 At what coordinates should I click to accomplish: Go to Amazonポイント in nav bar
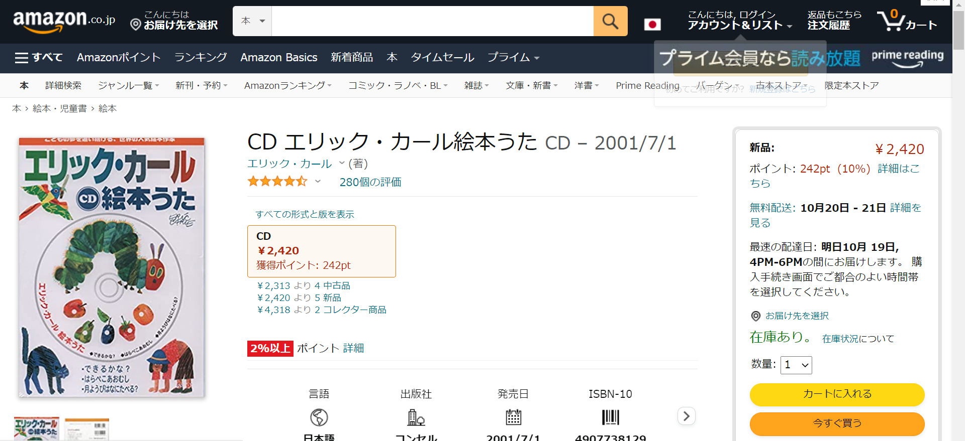[x=119, y=58]
